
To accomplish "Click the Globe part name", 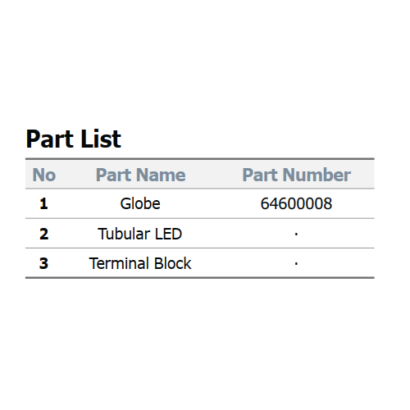I will (140, 203).
